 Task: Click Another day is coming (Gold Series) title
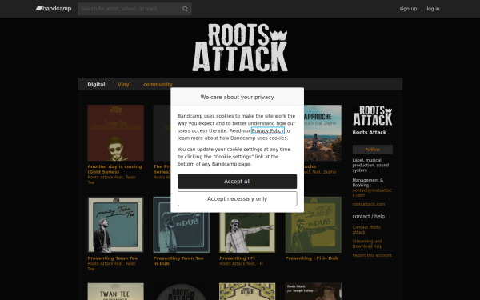coord(114,169)
